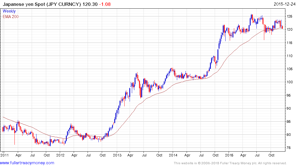Image resolution: width=299 pixels, height=167 pixels.
Task: Click the date 2015-12-24
Action: [284, 4]
